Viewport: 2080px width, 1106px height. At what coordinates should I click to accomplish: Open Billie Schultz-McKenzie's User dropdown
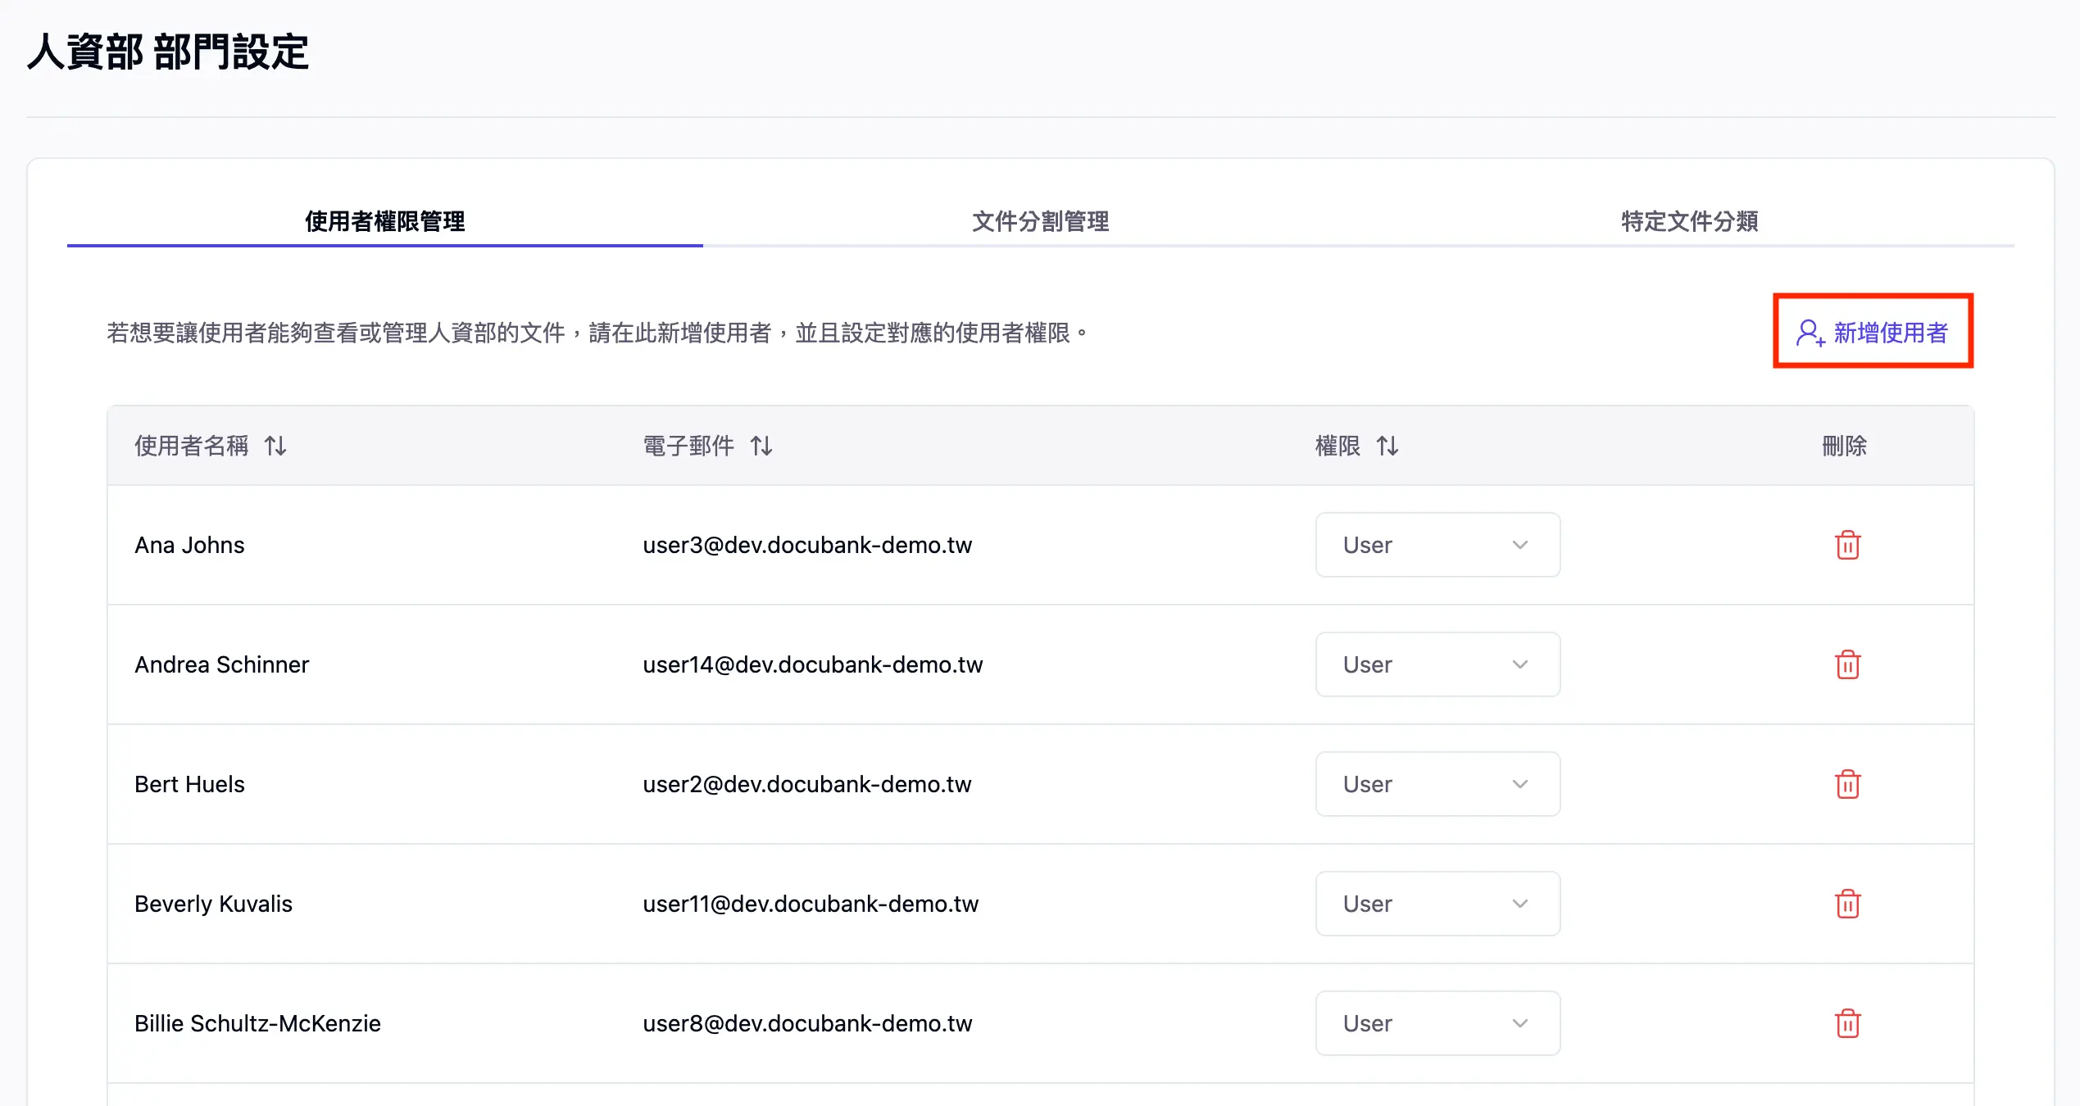(x=1437, y=1023)
